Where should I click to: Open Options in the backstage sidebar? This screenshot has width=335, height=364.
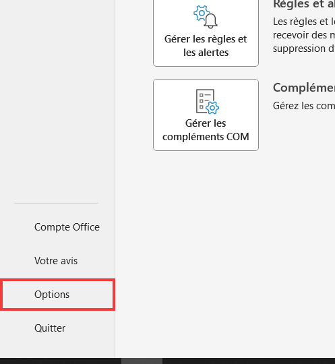57,295
